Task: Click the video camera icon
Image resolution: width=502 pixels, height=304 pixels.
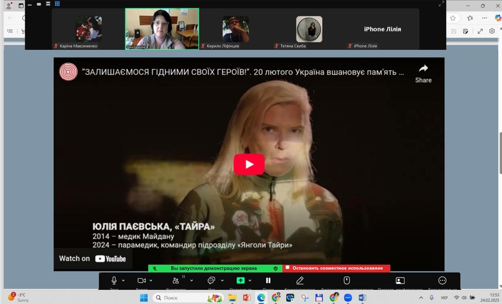Action: (x=141, y=280)
